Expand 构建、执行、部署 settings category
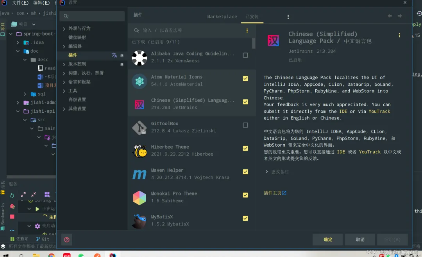The height and width of the screenshot is (257, 422). point(64,73)
